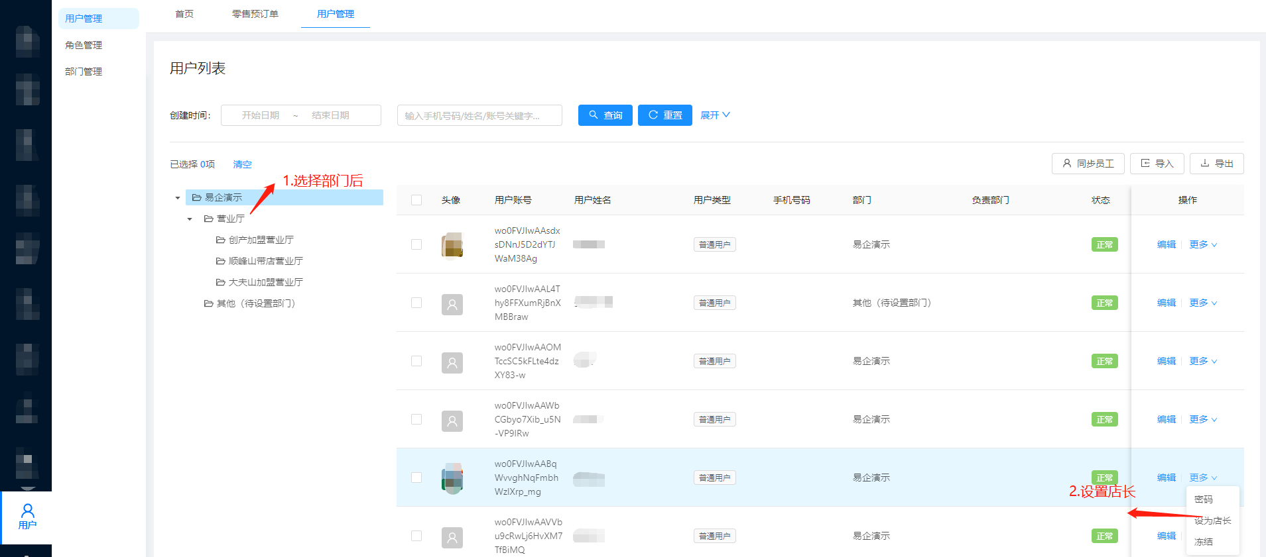Open 更多 dropdown for user wo0FVJIwAAWb

(x=1203, y=419)
